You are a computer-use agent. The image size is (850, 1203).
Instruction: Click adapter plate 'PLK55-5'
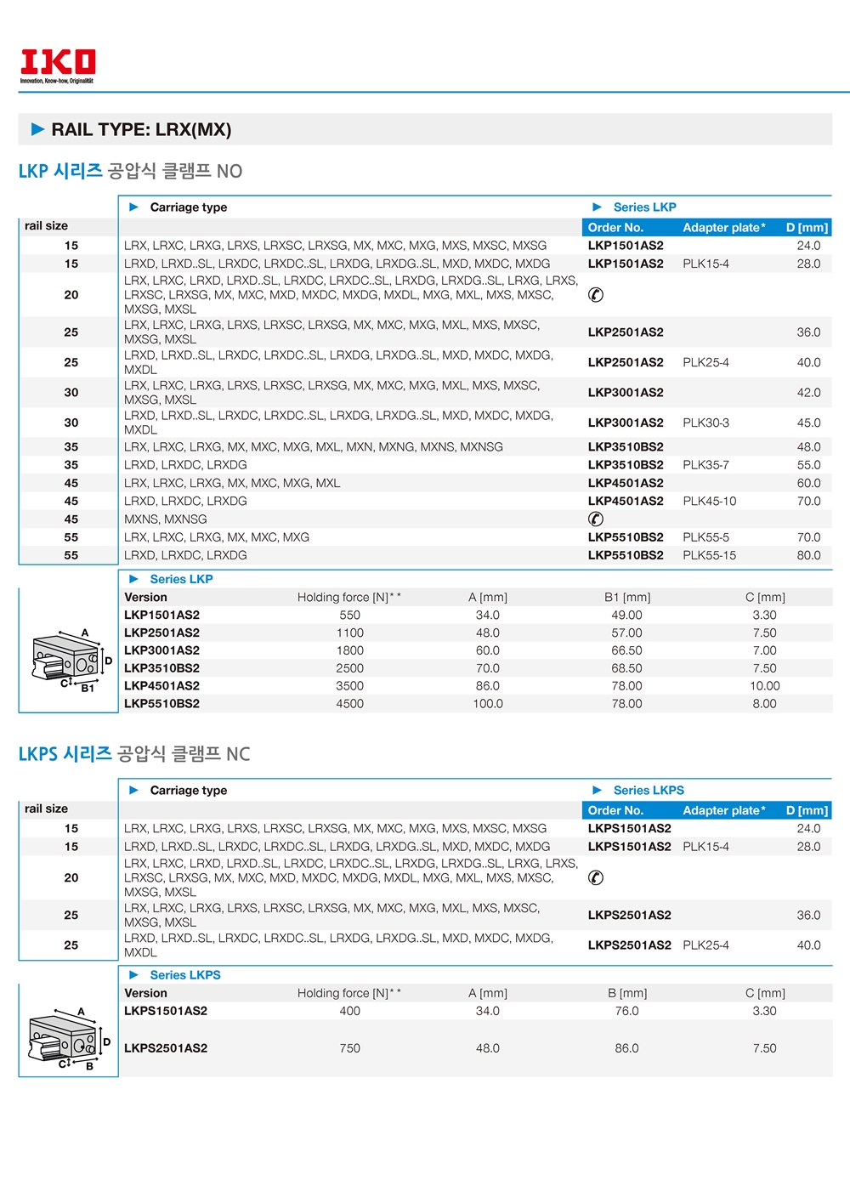(x=705, y=537)
